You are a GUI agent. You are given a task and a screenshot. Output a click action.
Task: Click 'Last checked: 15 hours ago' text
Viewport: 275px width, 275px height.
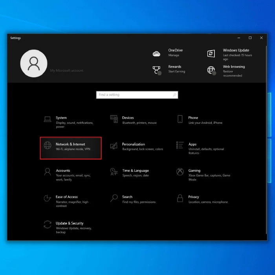pos(237,57)
